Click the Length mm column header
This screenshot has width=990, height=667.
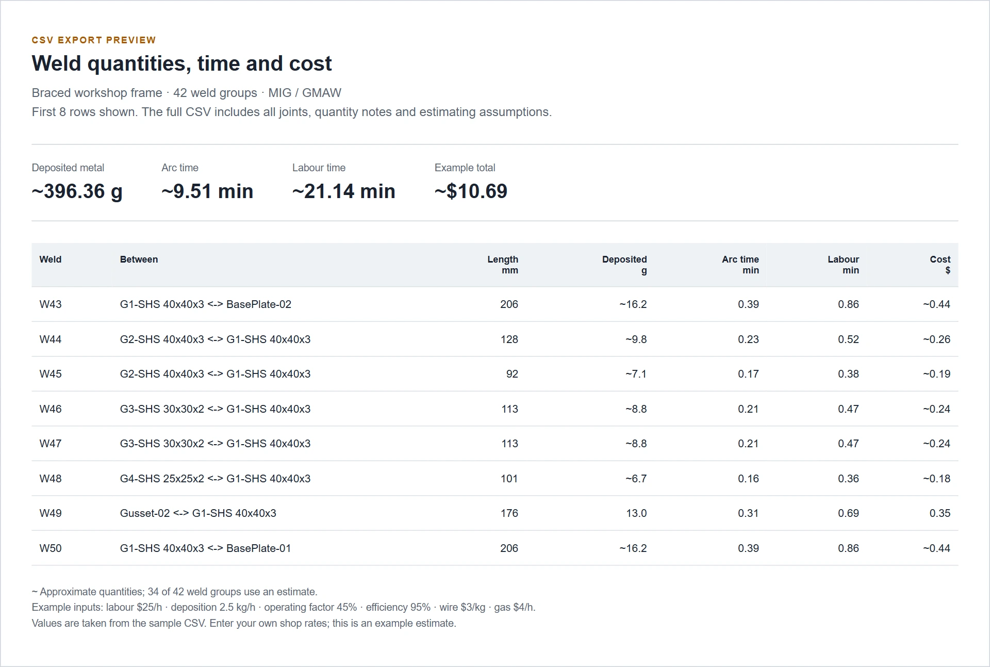[503, 265]
